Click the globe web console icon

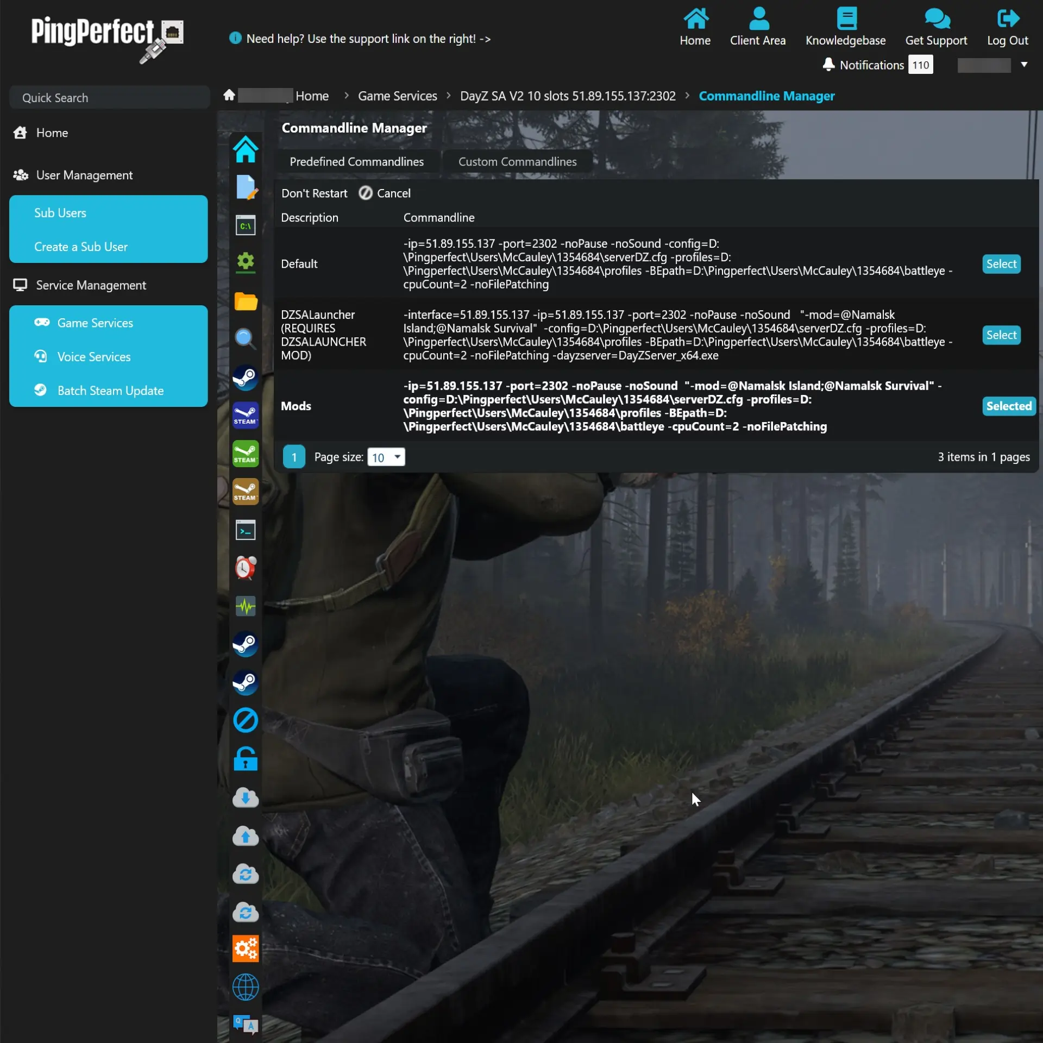click(246, 988)
